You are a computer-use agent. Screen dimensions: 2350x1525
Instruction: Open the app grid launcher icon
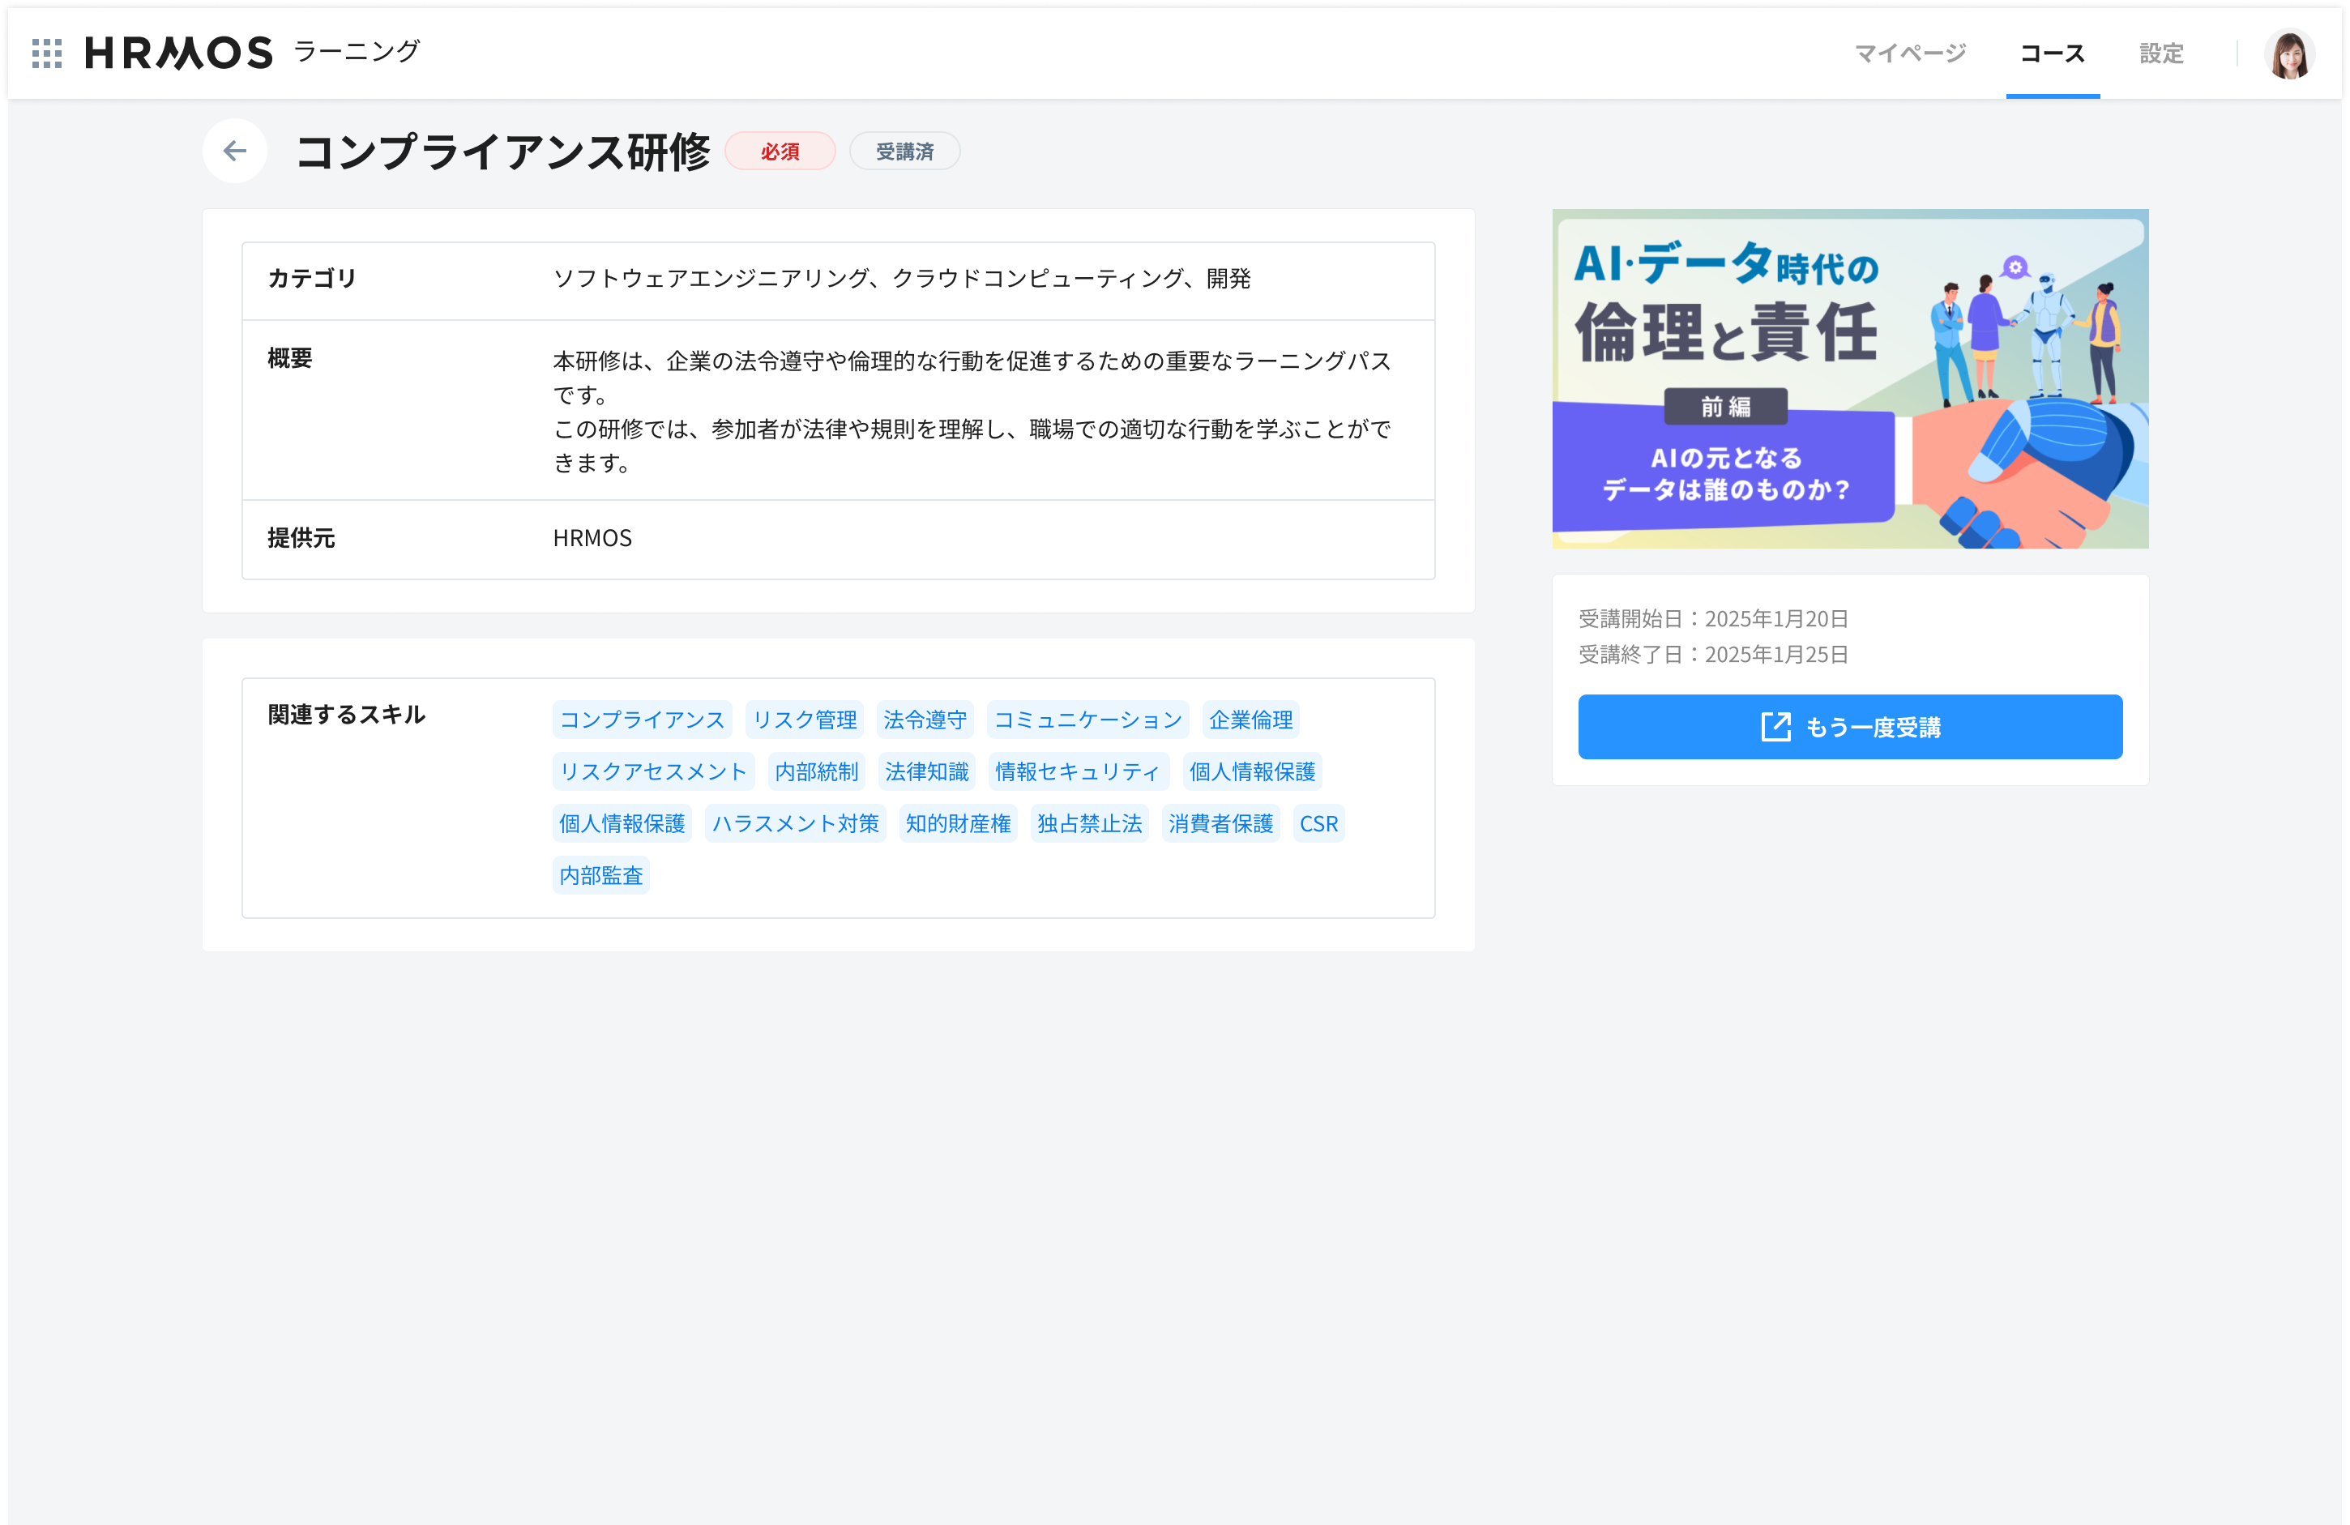pyautogui.click(x=46, y=53)
